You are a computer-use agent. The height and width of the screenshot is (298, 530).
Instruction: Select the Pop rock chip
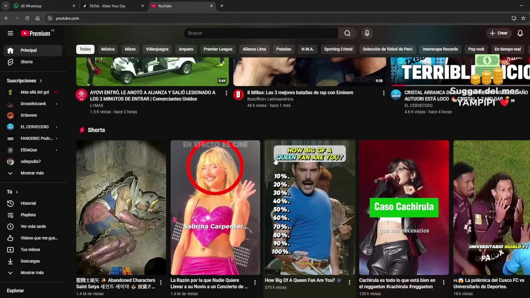[476, 49]
